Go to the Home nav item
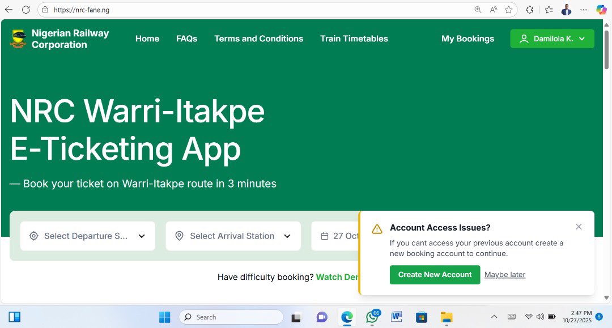The image size is (612, 328). coord(147,39)
